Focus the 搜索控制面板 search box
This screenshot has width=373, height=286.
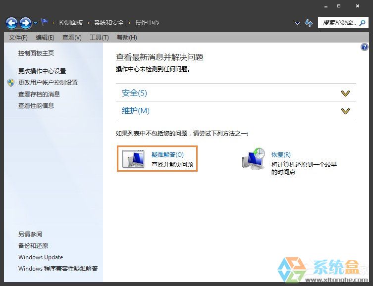click(x=343, y=23)
